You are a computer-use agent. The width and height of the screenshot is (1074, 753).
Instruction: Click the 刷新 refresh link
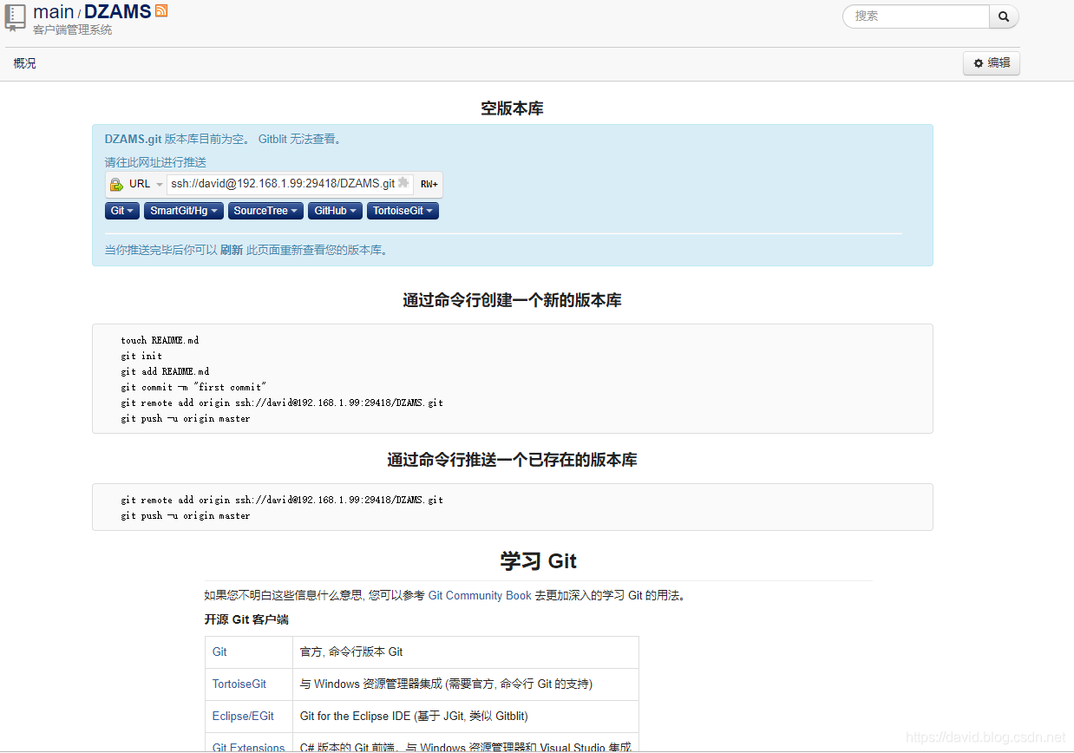232,250
